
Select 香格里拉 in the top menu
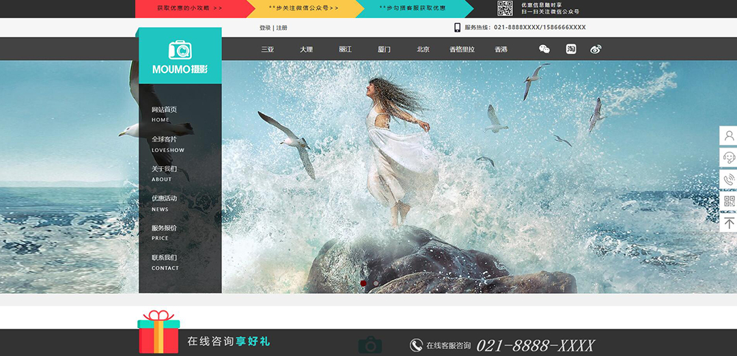[x=462, y=49]
